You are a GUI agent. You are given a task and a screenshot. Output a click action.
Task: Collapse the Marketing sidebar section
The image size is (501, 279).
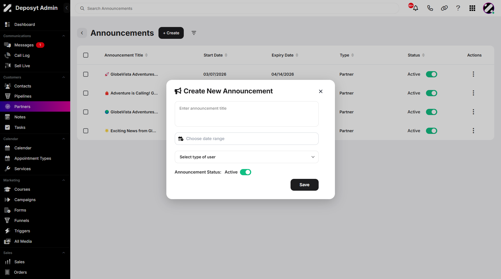click(x=64, y=180)
